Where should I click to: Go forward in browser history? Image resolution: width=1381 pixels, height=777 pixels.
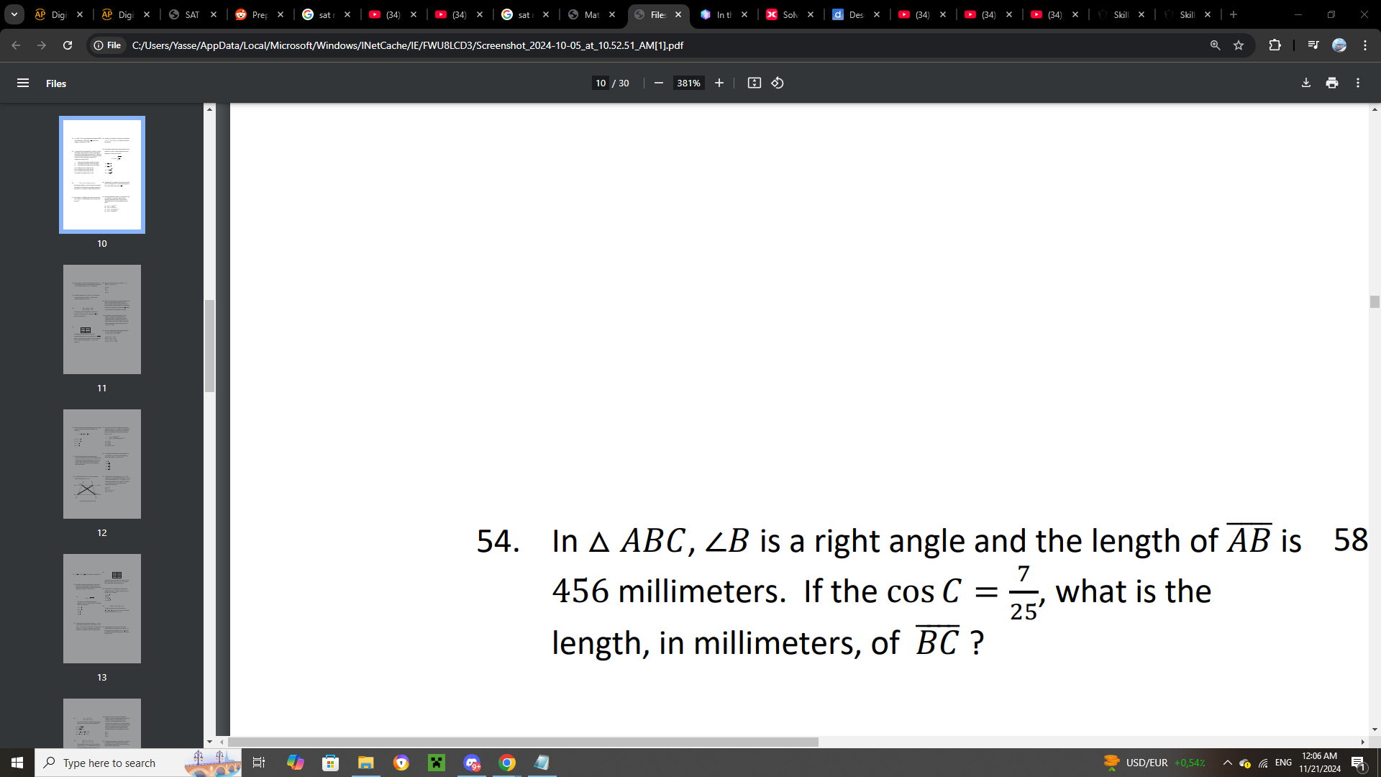(x=42, y=45)
